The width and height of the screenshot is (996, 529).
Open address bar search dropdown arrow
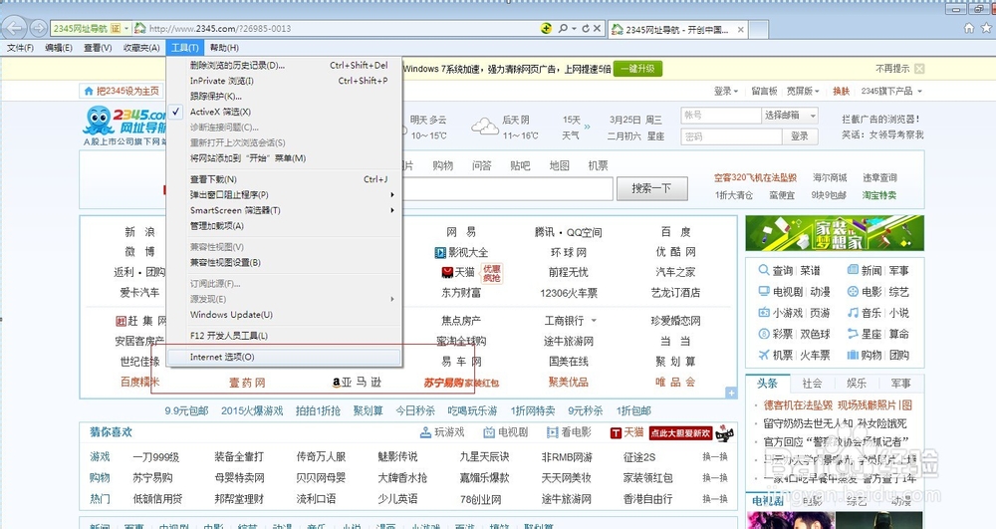(574, 29)
